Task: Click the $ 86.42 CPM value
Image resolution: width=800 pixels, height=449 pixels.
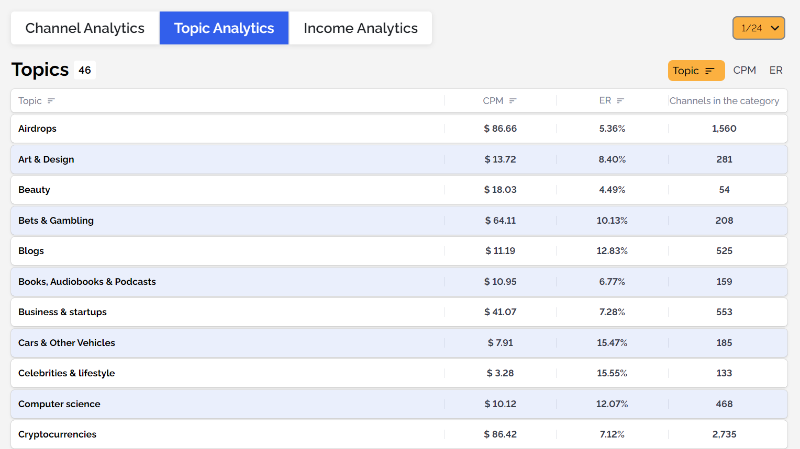Action: point(500,434)
